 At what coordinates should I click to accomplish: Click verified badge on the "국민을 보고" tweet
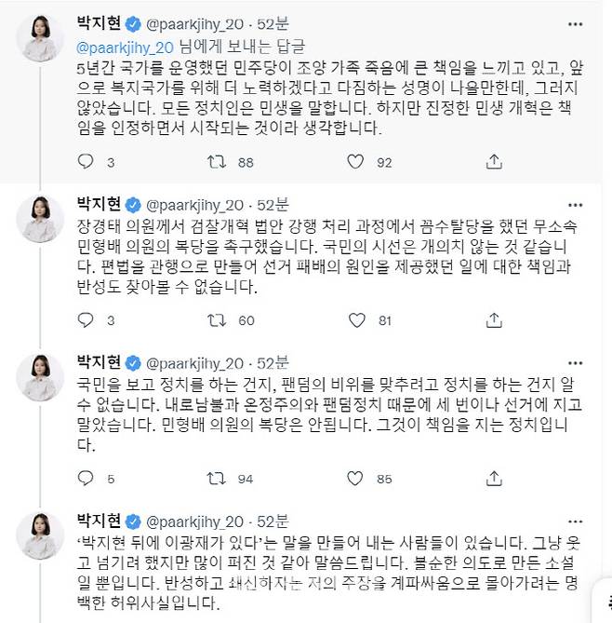point(133,361)
